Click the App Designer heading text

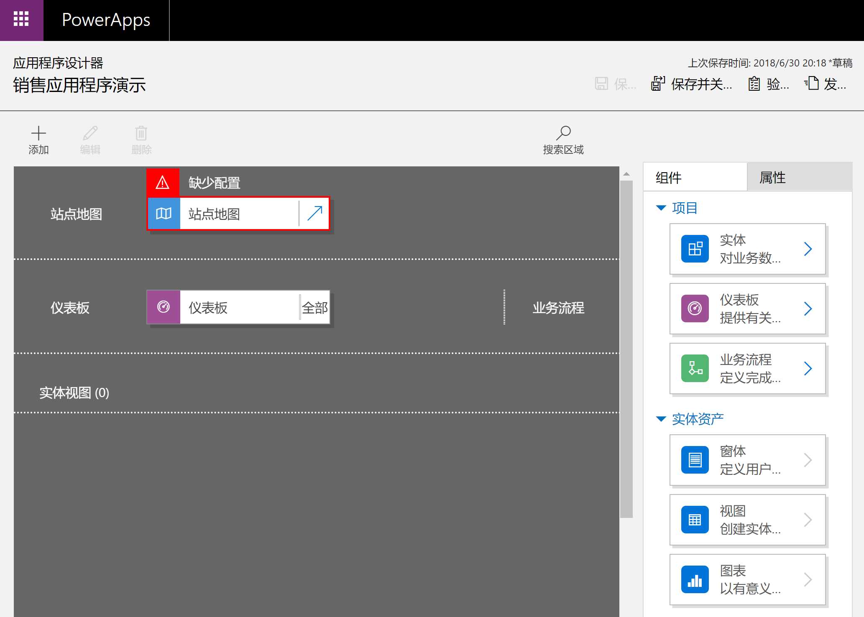(58, 63)
